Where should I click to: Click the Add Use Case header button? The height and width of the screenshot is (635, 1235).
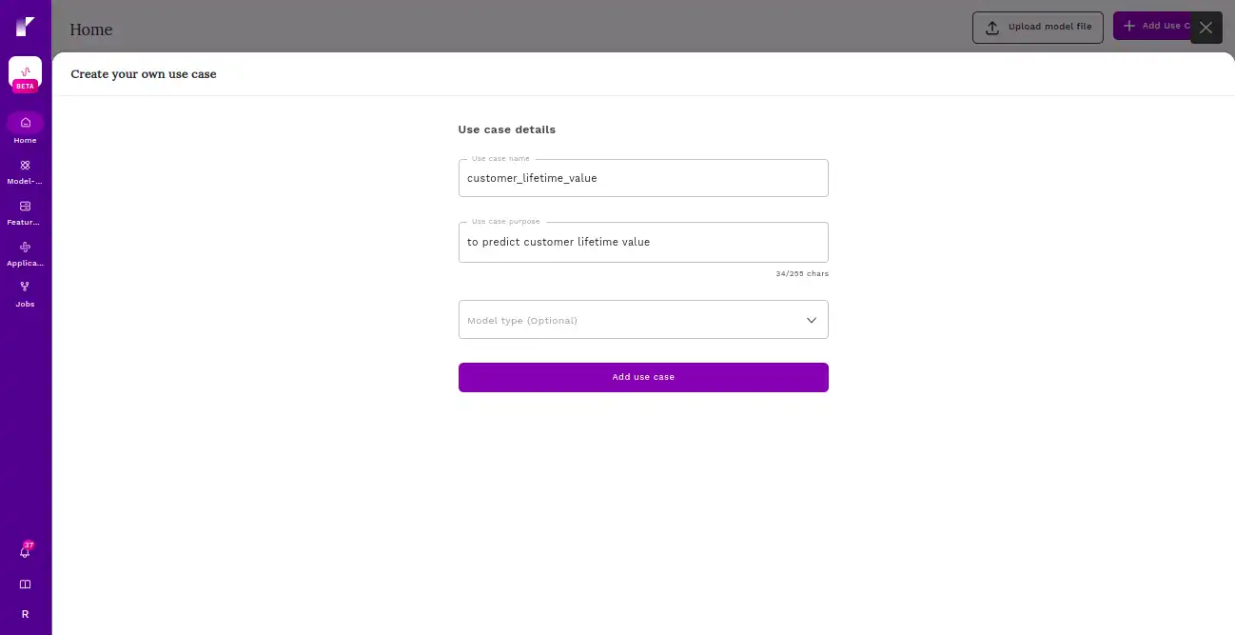(1151, 27)
